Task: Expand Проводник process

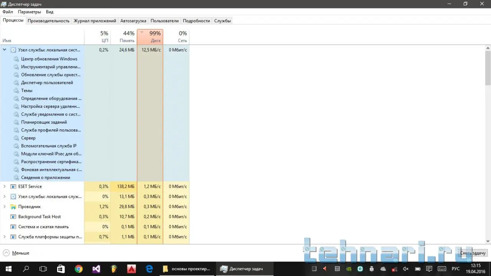Action: pyautogui.click(x=5, y=206)
